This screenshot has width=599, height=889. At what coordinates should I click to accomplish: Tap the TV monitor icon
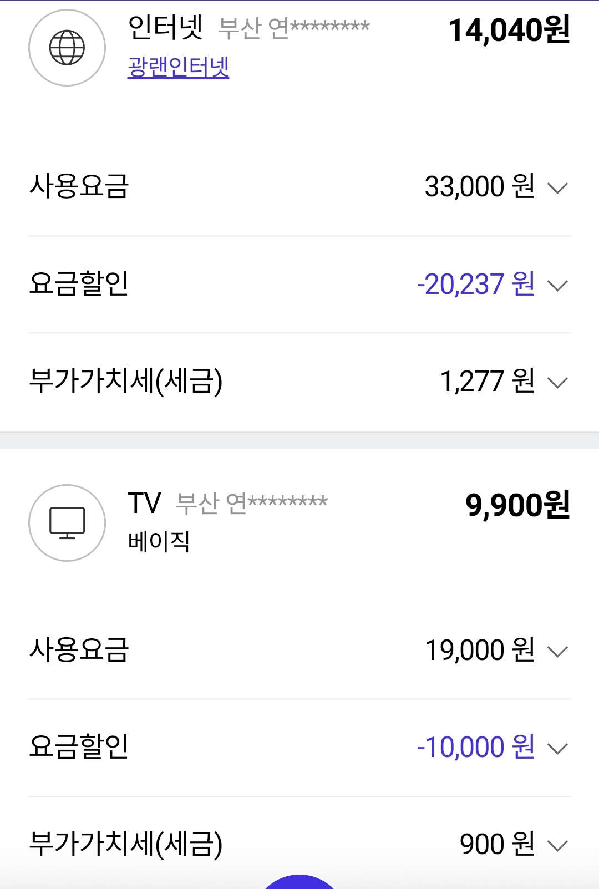click(67, 523)
